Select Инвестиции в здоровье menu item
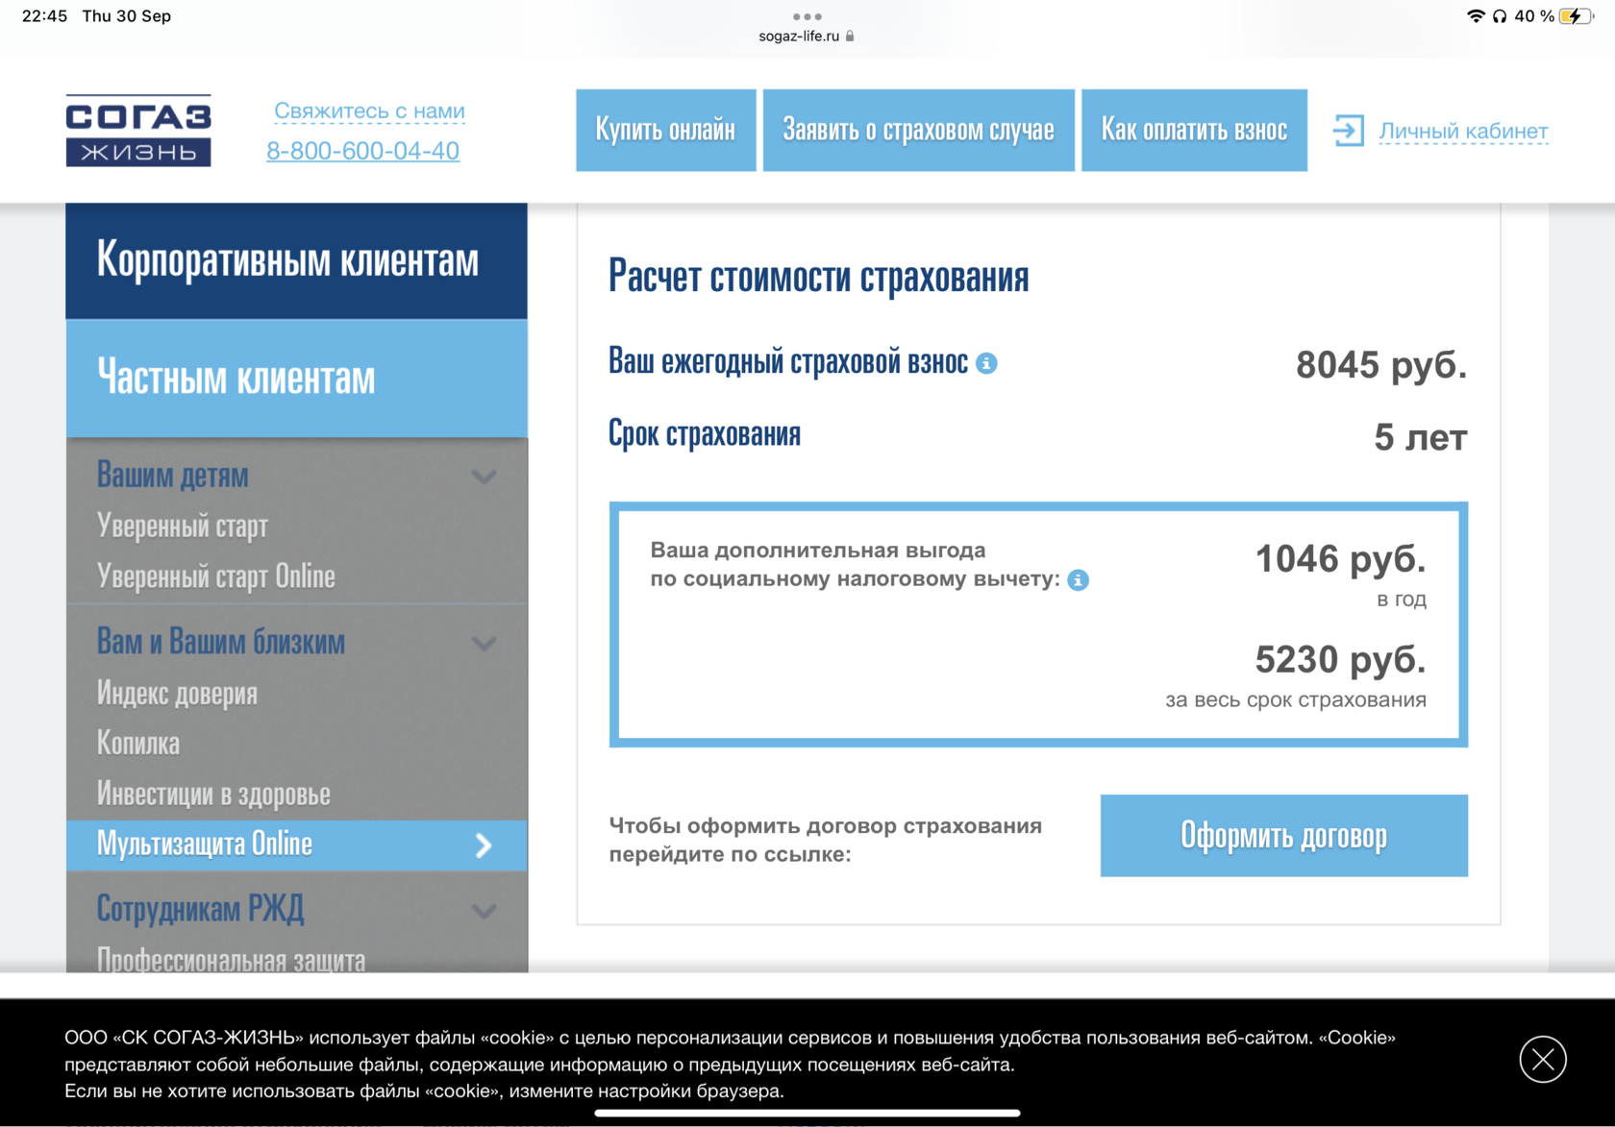Image resolution: width=1615 pixels, height=1127 pixels. click(213, 794)
